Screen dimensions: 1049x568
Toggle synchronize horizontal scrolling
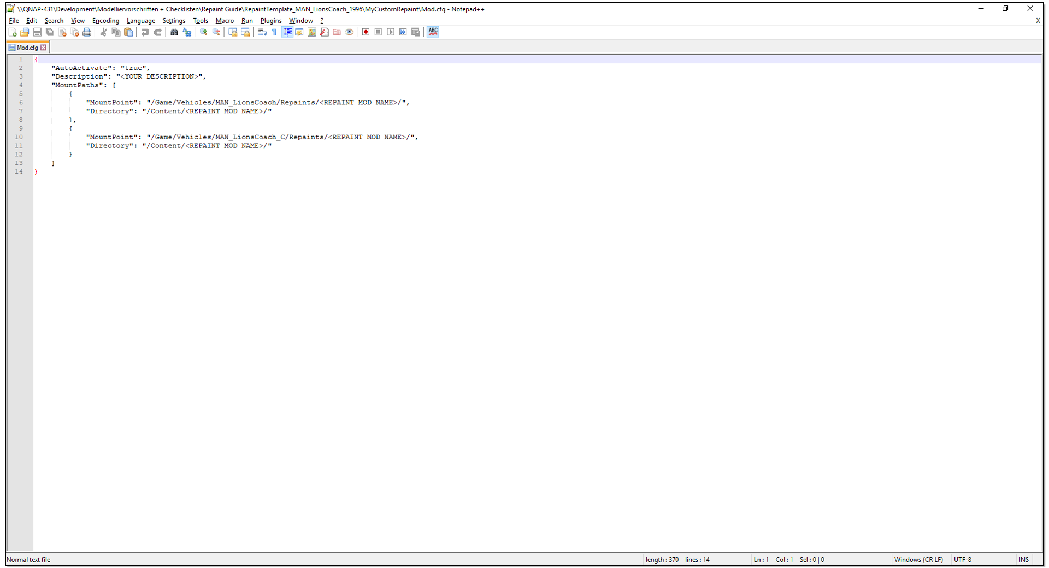click(x=245, y=32)
